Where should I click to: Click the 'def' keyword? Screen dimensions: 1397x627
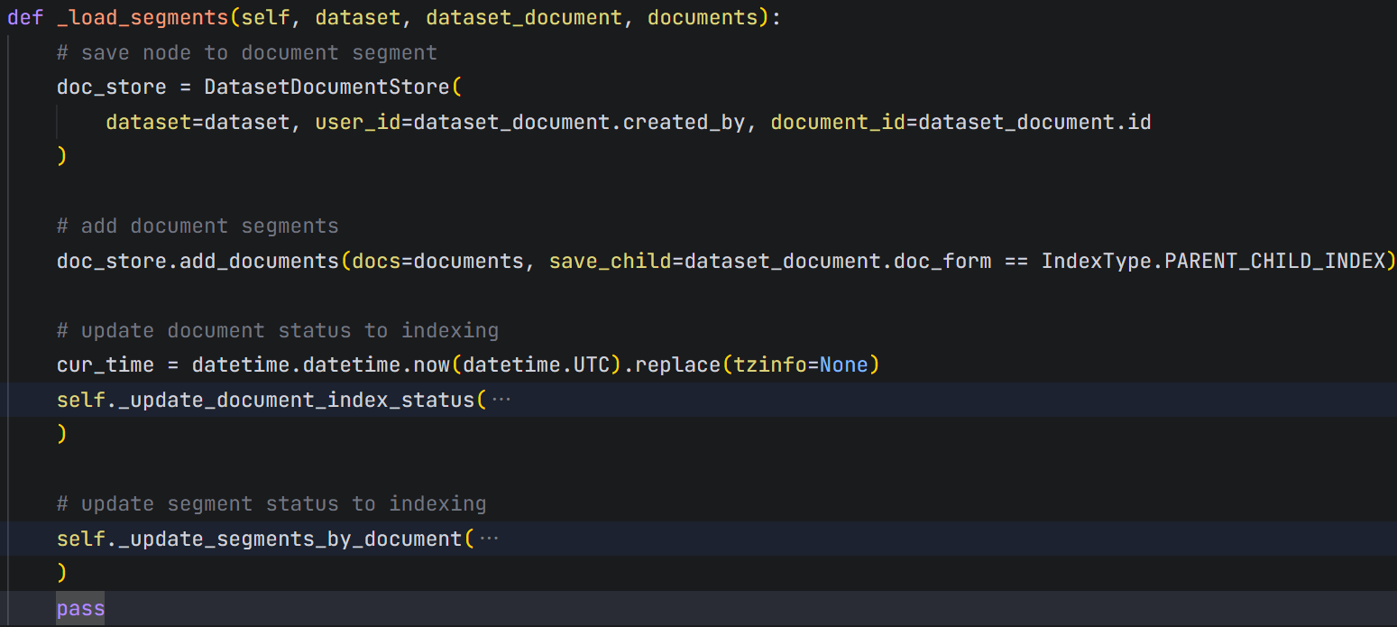25,18
